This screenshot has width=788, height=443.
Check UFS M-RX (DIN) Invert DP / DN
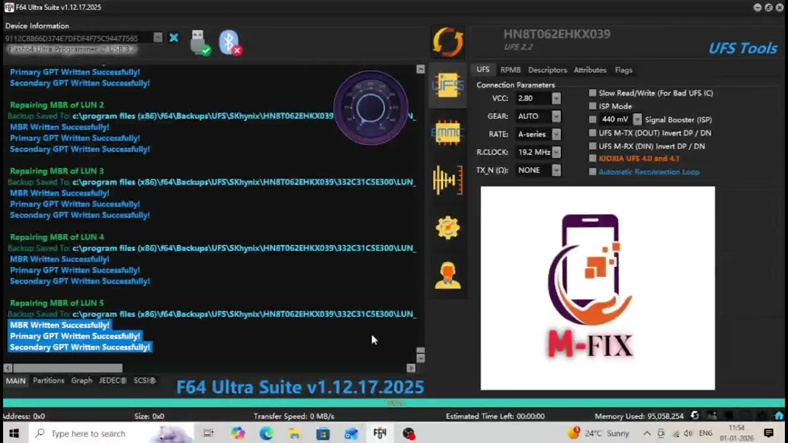click(x=593, y=146)
